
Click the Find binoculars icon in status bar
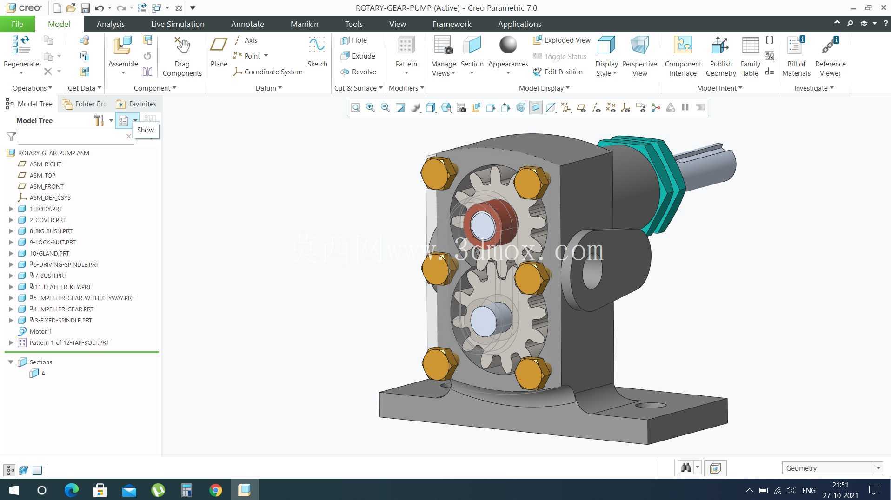coord(686,468)
